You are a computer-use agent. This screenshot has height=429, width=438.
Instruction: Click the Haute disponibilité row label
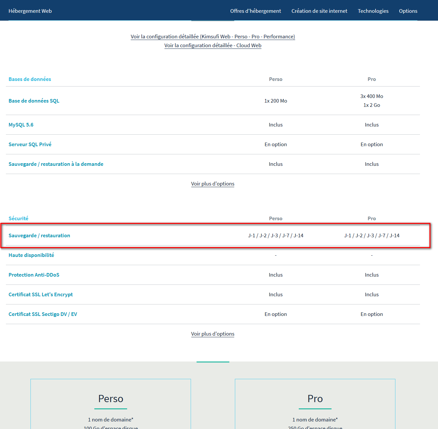coord(31,255)
